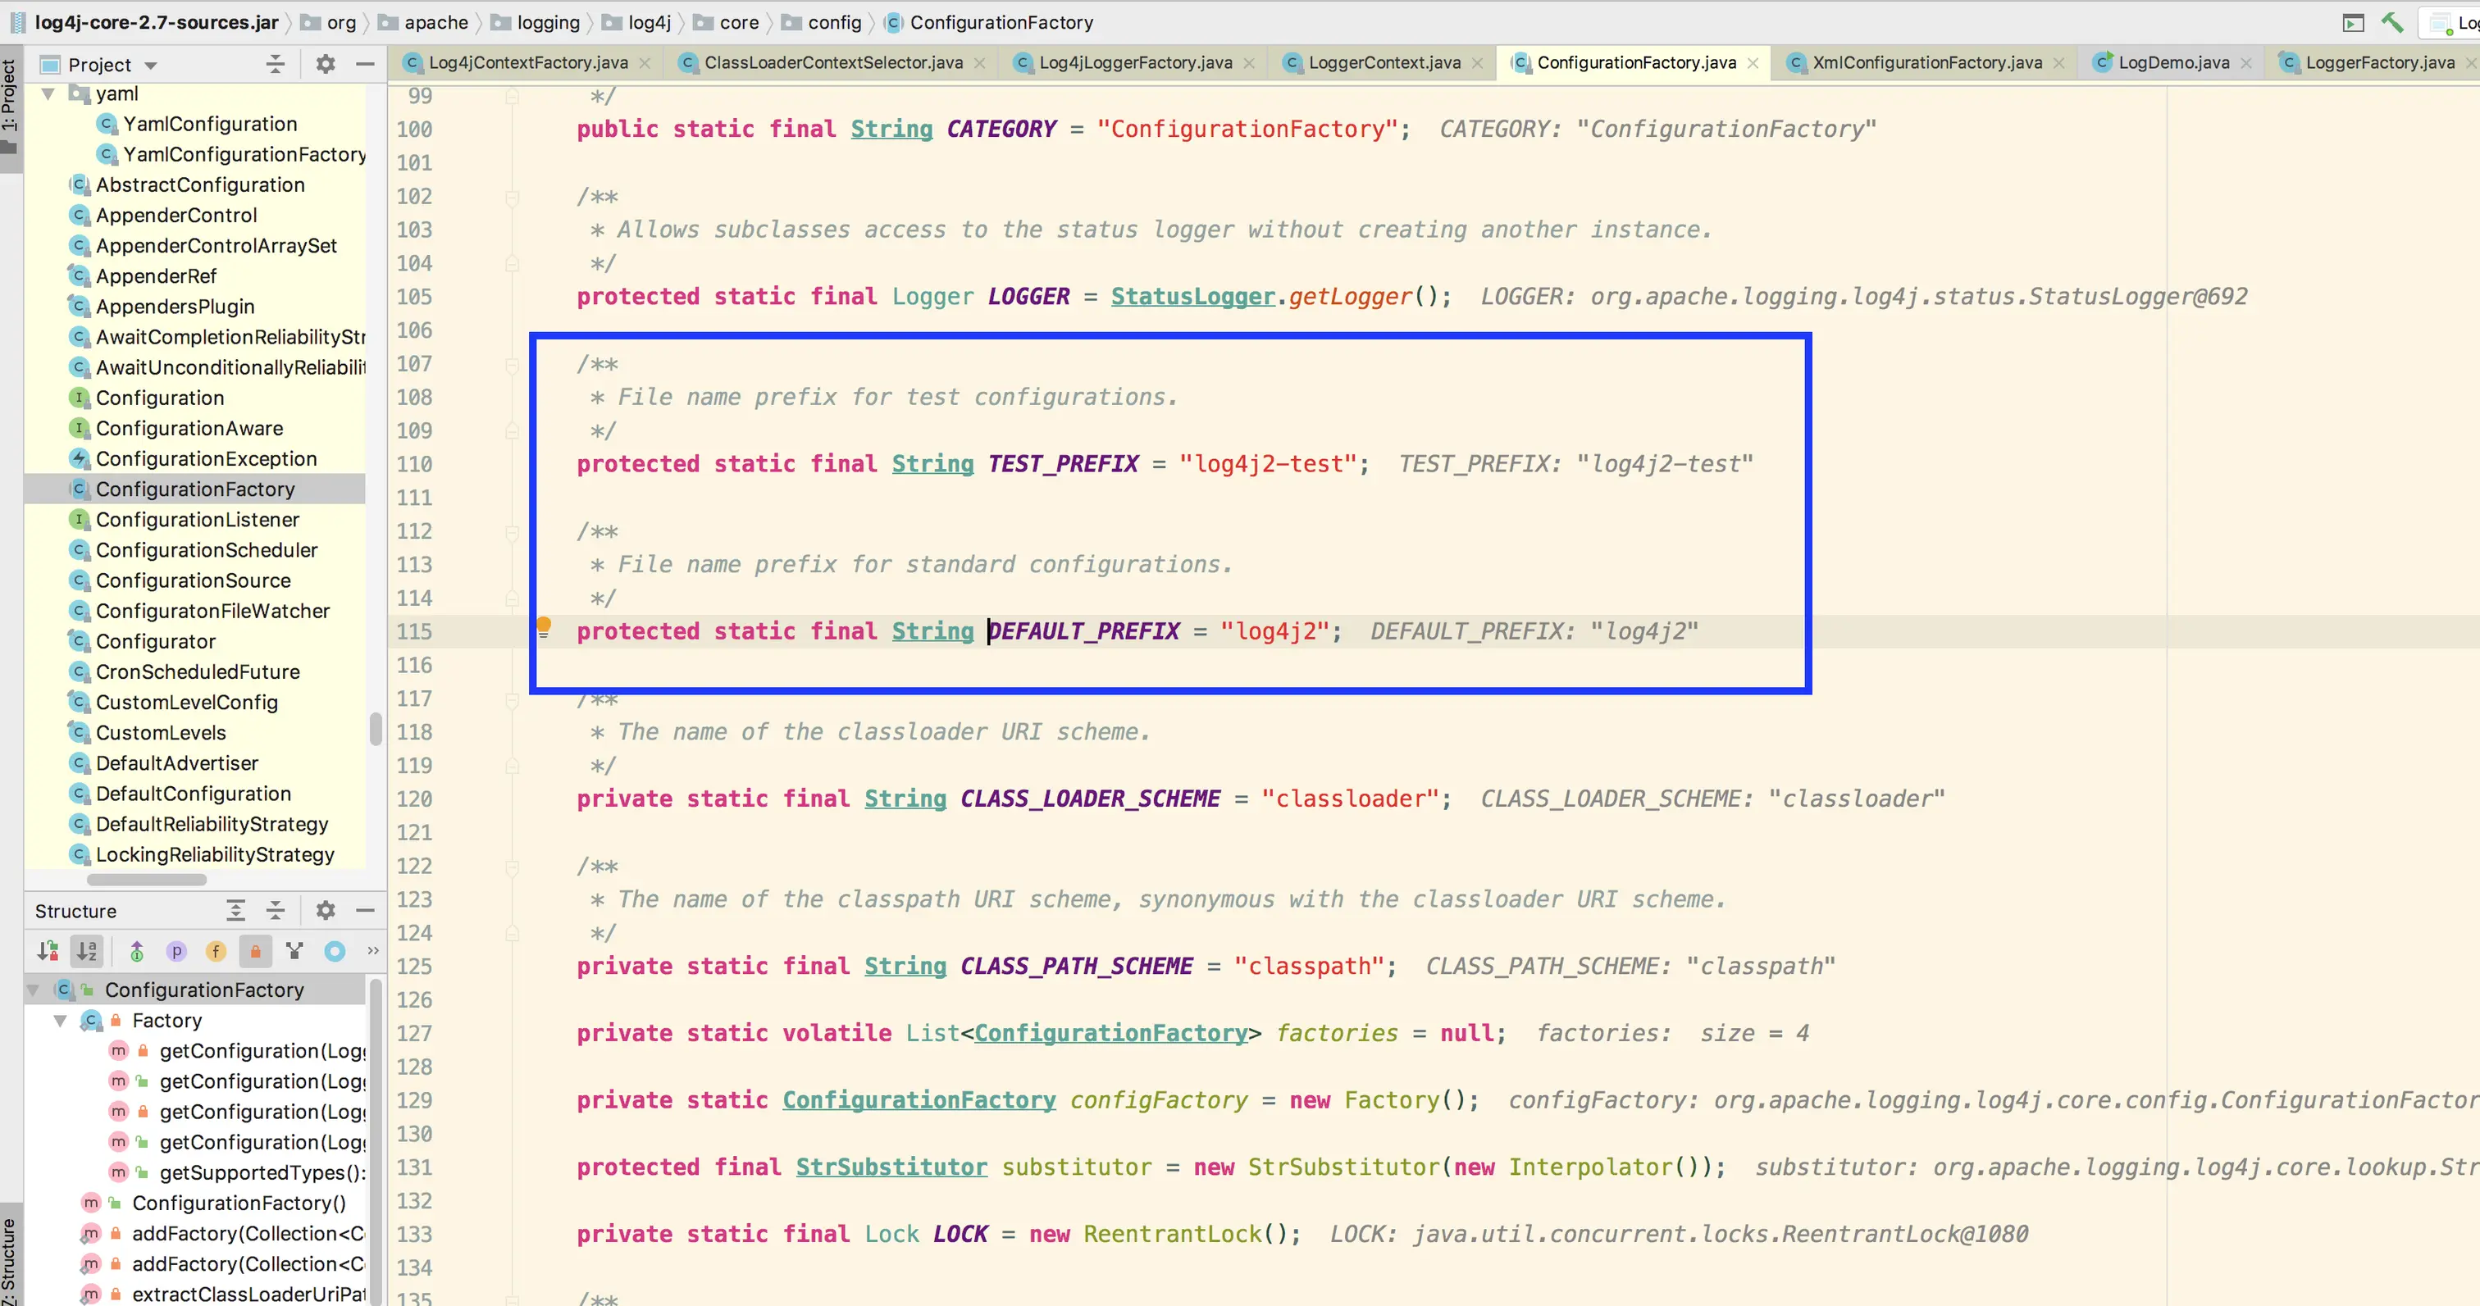This screenshot has height=1306, width=2480.
Task: Click StrSubstitutor link on line 131
Action: coord(891,1167)
